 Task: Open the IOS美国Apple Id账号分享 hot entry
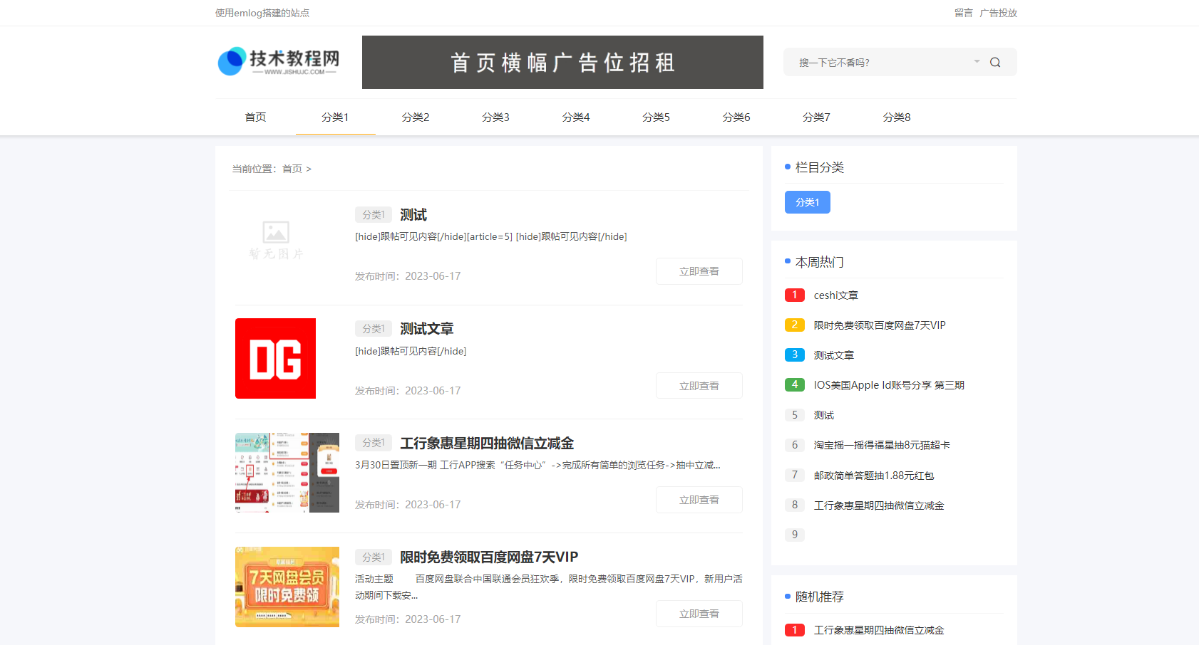tap(888, 385)
